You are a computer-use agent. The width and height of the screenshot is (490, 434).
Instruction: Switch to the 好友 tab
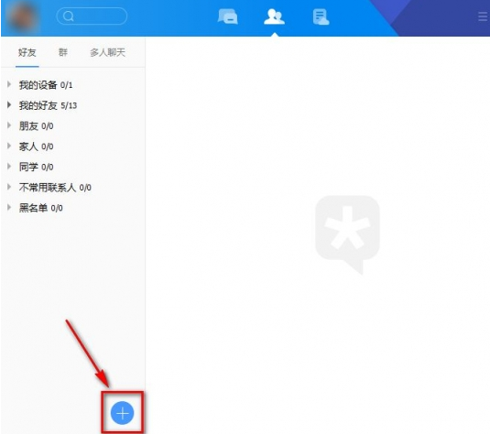[27, 52]
